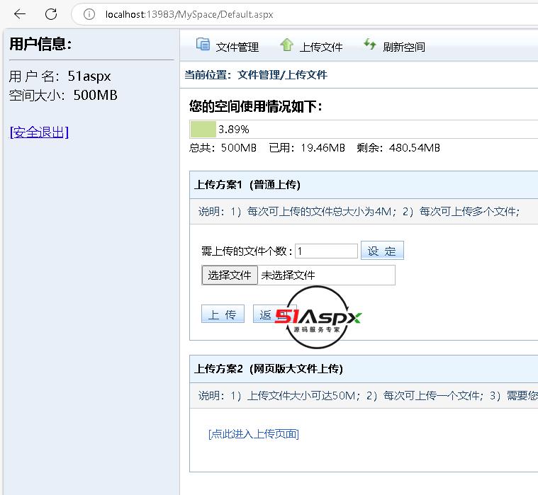This screenshot has width=538, height=495.
Task: Click the 上传方案2 (网页版大文件上传) header
Action: click(269, 369)
